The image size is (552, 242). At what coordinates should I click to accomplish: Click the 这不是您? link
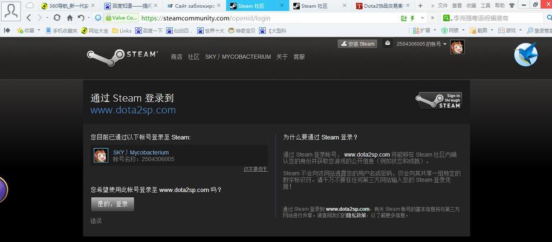tap(255, 169)
